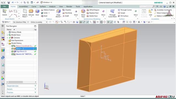The height and width of the screenshot is (99, 176).
Task: Switch to the Render tab
Action: coord(69,7)
